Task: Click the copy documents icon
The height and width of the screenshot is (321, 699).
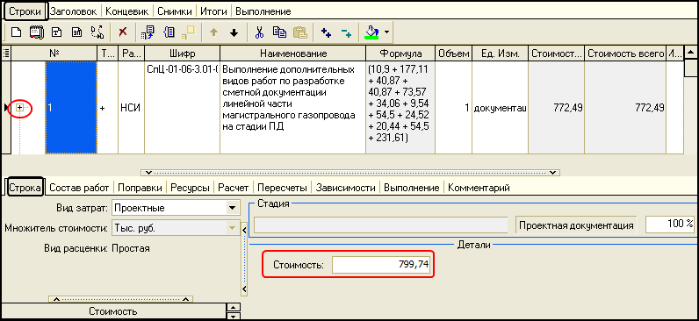Action: click(279, 32)
